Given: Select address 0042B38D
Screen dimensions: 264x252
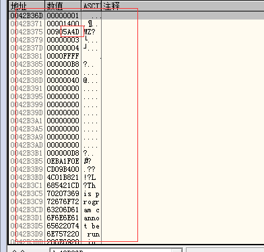Looking at the screenshot, I should coord(26,80).
